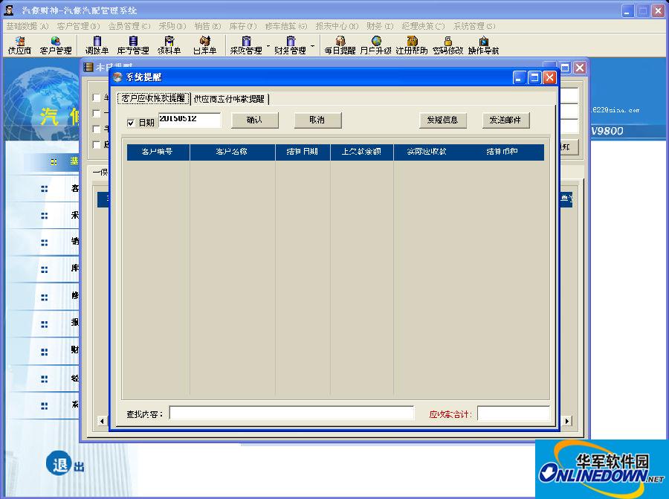Viewport: 669px width, 499px height.
Task: Close the 本日提醒 window
Action: (x=580, y=68)
